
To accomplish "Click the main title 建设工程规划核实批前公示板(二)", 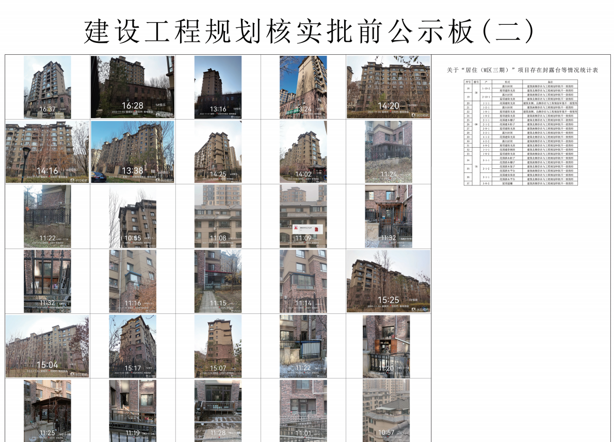I will click(308, 32).
